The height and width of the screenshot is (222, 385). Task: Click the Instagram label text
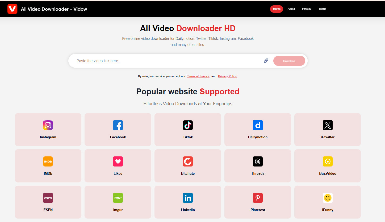click(x=48, y=137)
